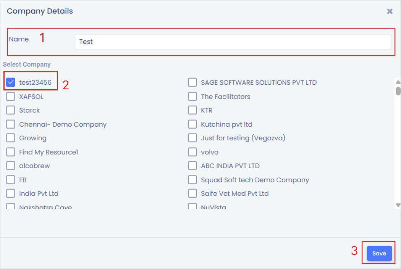Tick the KTR checkbox
Screen dimensions: 401x269
(x=192, y=110)
